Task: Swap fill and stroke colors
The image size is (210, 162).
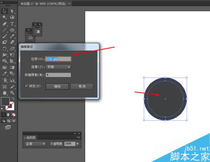Action: coord(13,98)
